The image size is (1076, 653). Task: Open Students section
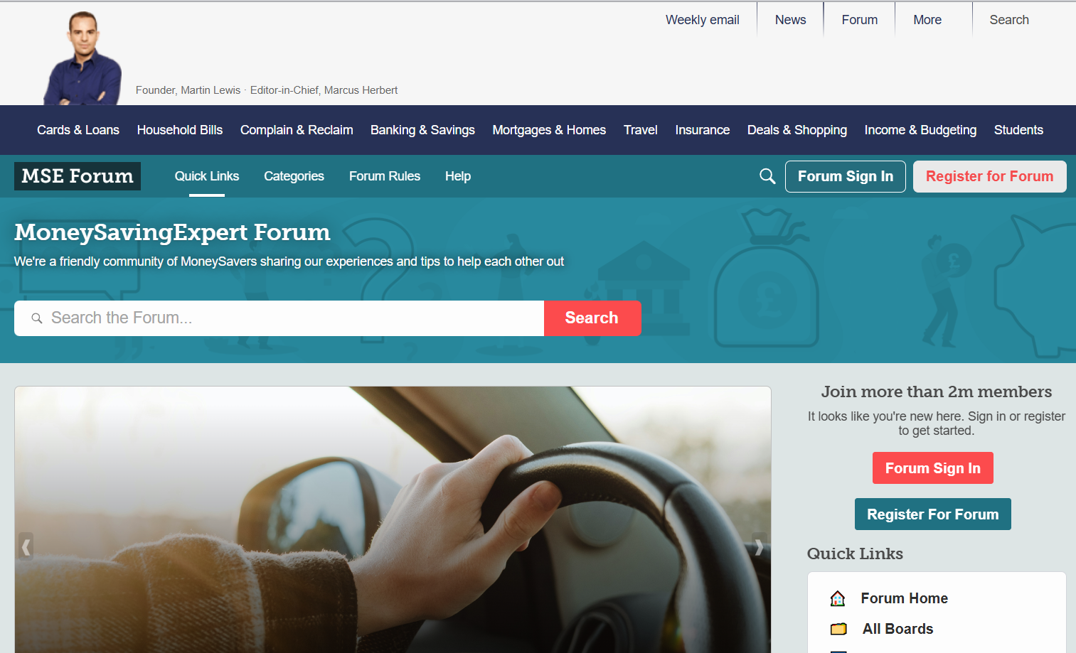click(1018, 130)
